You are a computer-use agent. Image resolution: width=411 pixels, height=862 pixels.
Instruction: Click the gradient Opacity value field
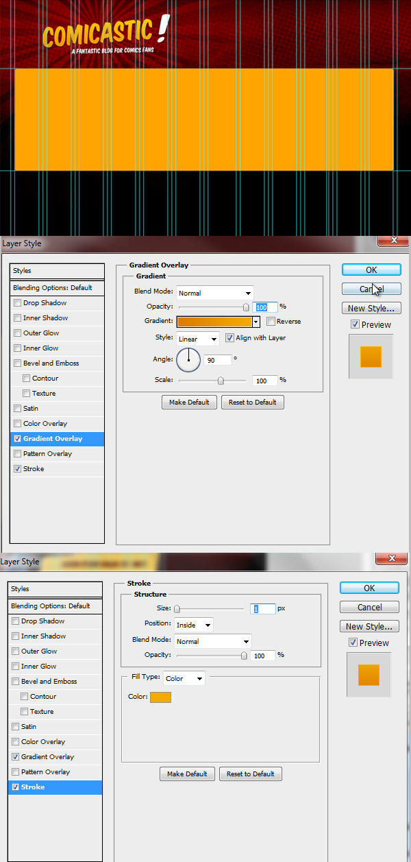264,307
